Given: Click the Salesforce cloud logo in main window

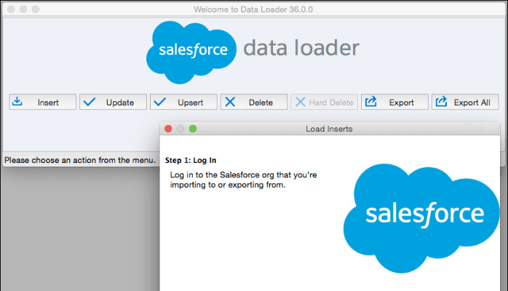Looking at the screenshot, I should pos(191,52).
